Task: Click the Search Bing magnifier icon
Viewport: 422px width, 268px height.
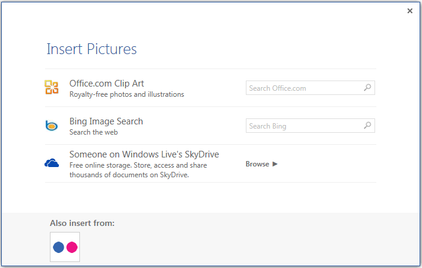Action: click(367, 126)
